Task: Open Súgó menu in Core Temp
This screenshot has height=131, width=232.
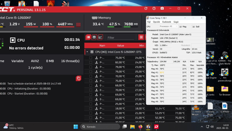Action: coord(176,22)
